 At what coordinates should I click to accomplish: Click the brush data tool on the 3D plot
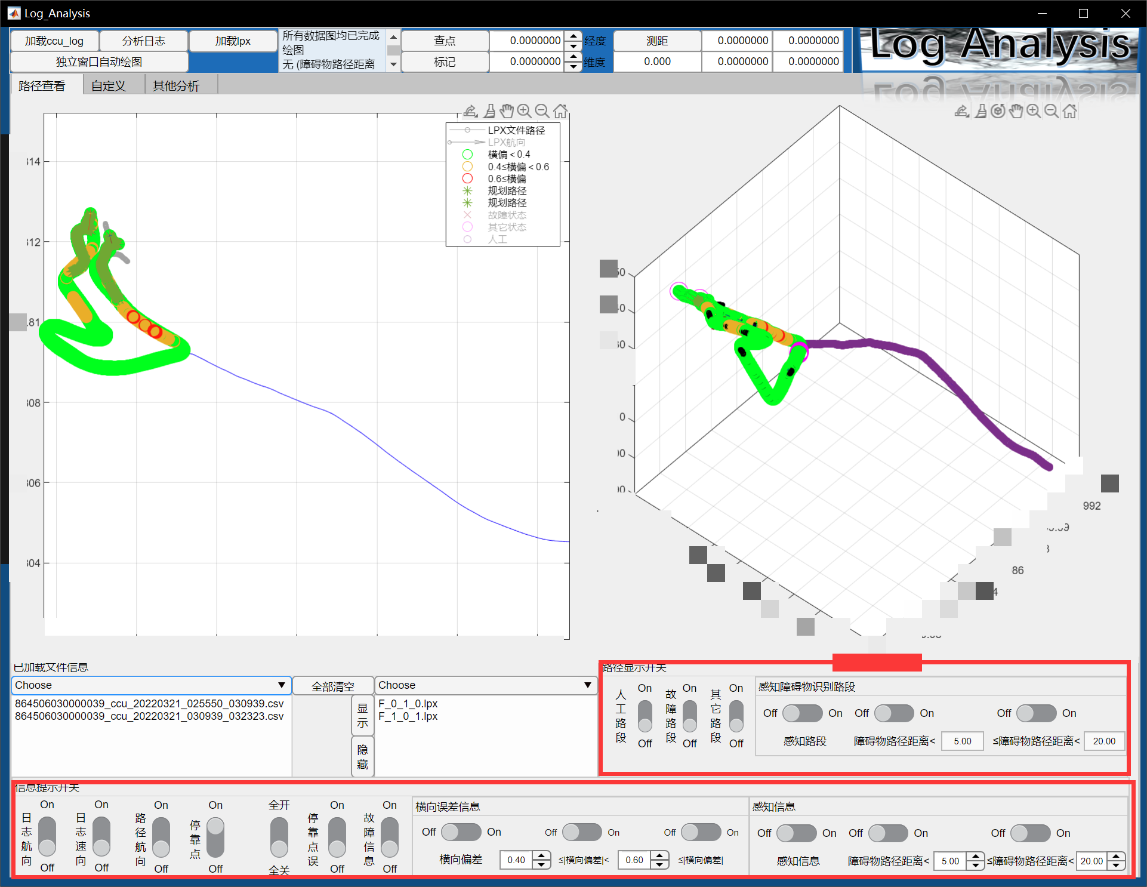[980, 111]
